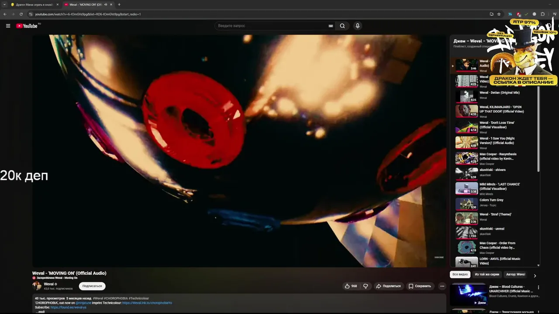
Task: Switch to the Драгон Мани tab
Action: 34,4
